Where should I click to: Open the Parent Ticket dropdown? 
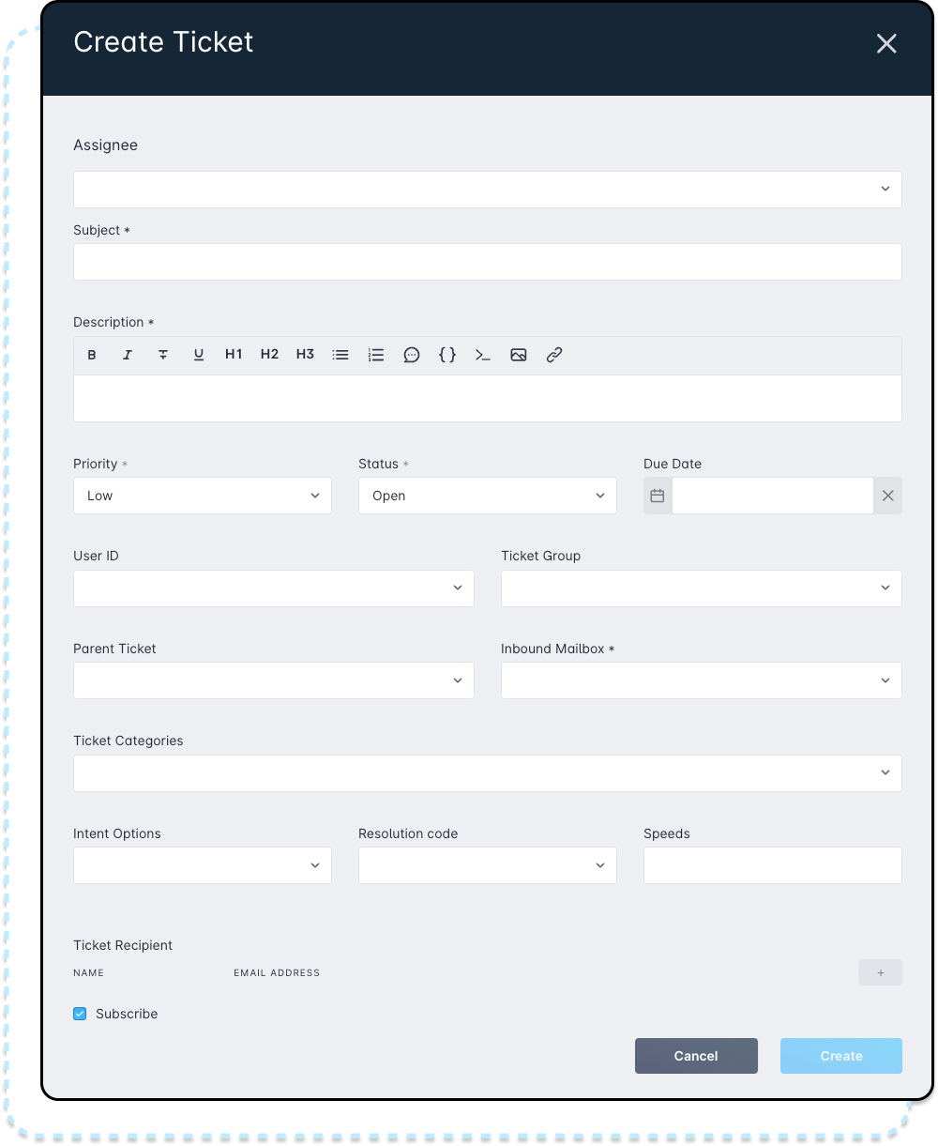point(274,680)
